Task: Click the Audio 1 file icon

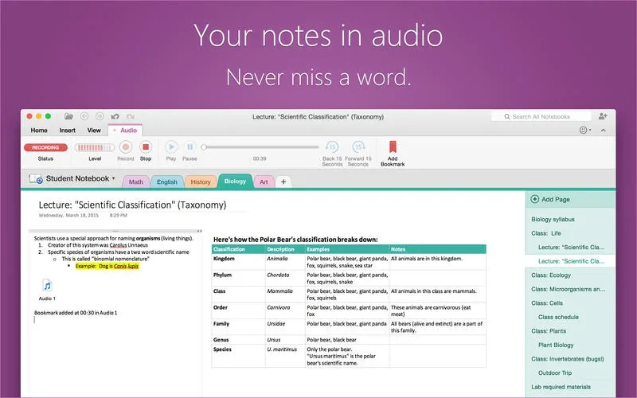Action: pos(47,286)
